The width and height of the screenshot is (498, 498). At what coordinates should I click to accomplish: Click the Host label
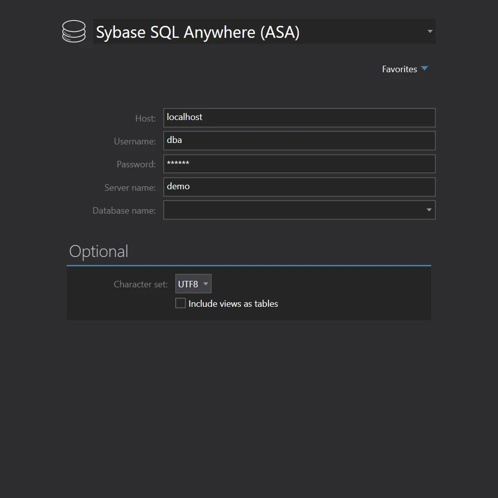145,118
